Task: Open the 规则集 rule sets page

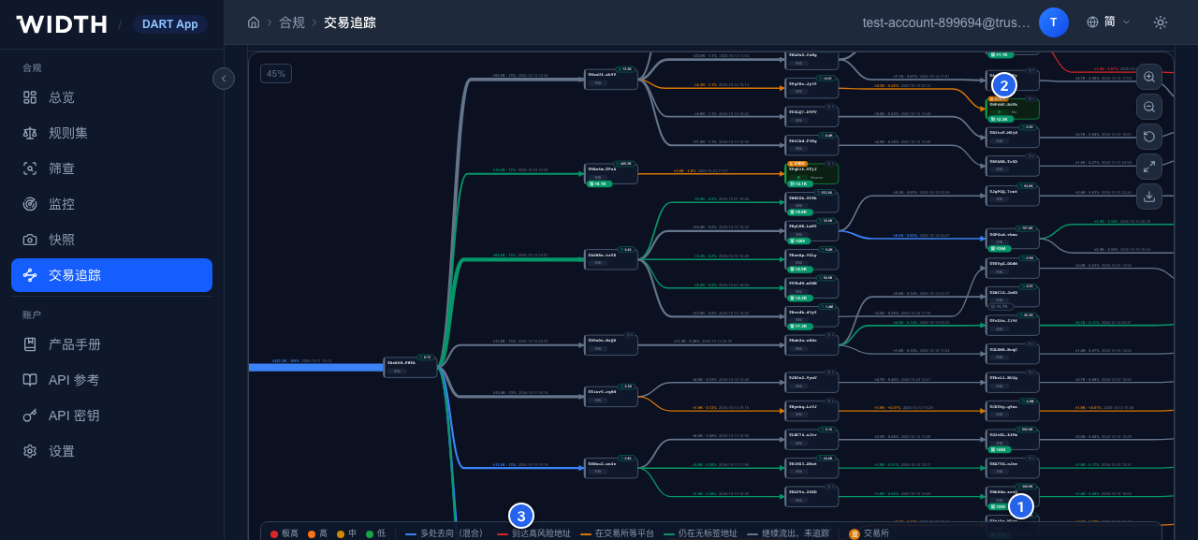Action: 111,133
